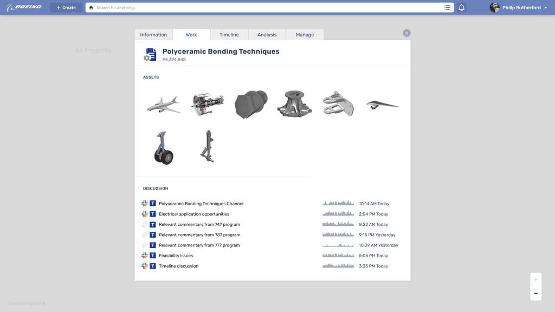Image resolution: width=555 pixels, height=312 pixels.
Task: Click Philip Rutherford avatar
Action: (x=494, y=8)
